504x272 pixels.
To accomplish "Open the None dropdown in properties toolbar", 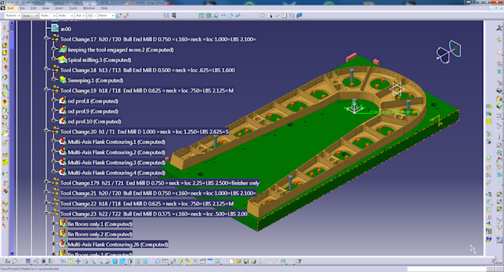I will [x=107, y=16].
